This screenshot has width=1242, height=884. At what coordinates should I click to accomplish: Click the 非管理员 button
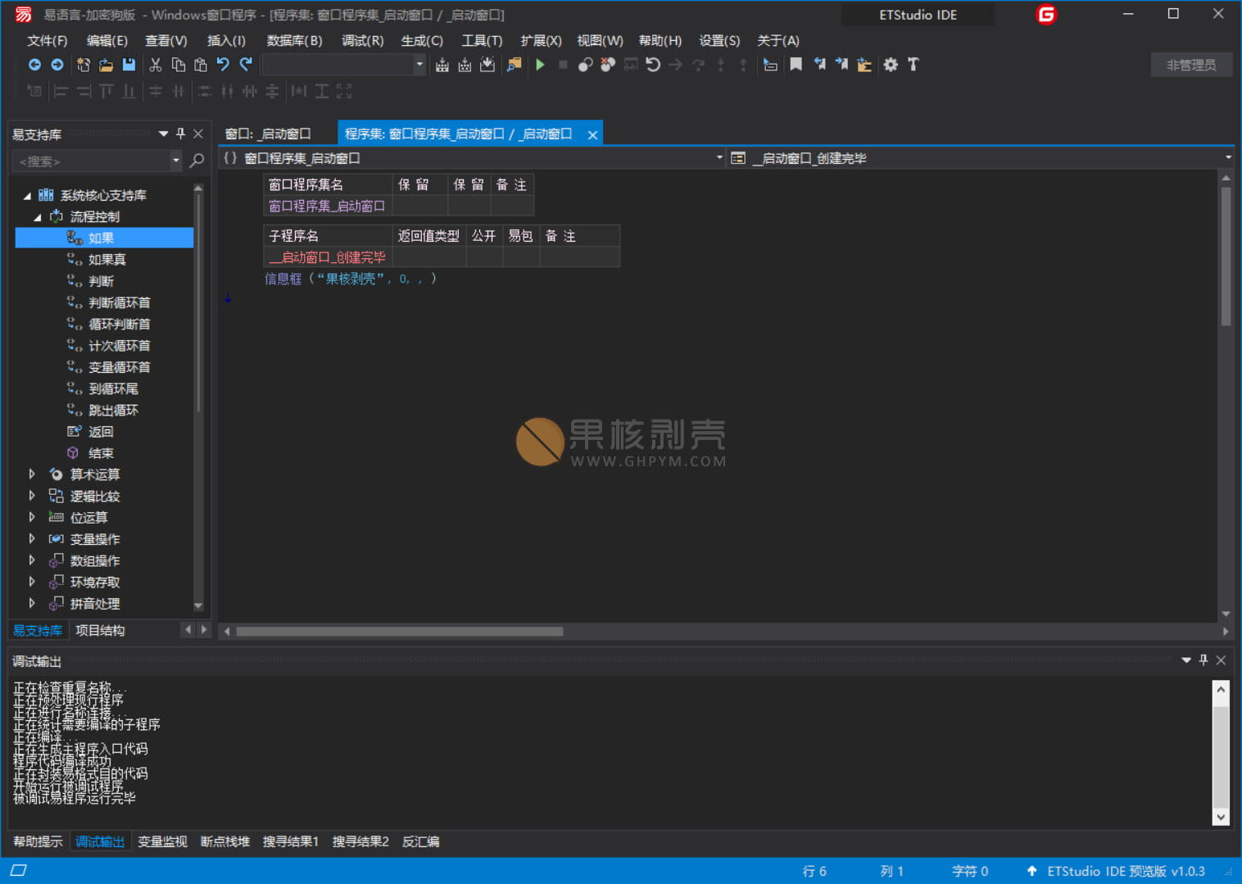click(1191, 65)
